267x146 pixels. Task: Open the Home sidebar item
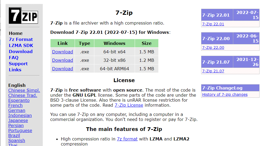[x=16, y=33]
